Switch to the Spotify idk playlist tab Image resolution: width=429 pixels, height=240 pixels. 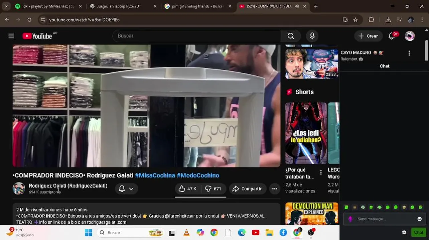(48, 6)
